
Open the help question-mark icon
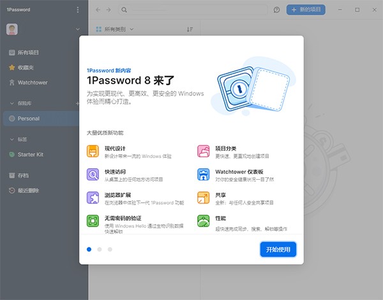pos(276,10)
